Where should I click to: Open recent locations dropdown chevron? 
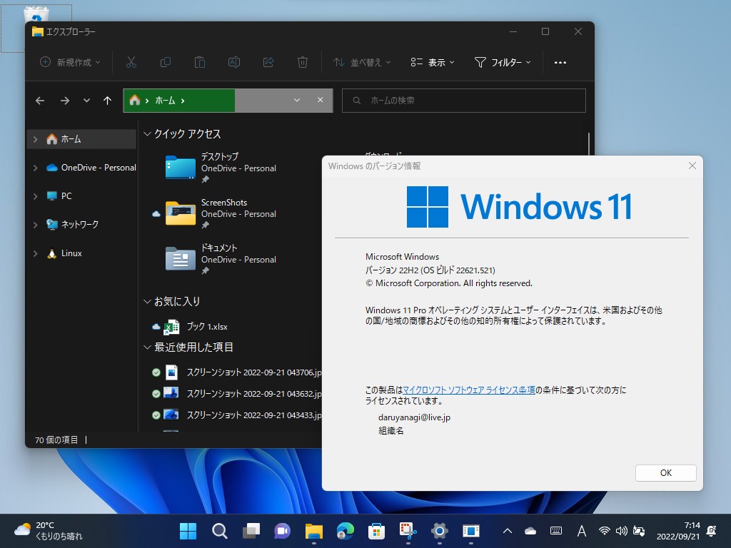coord(86,100)
